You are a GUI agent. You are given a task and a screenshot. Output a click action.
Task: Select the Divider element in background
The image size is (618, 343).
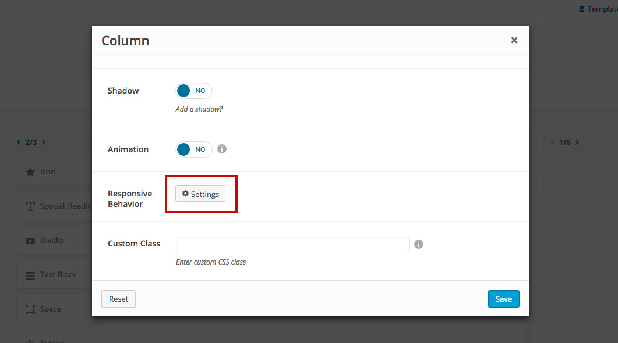[x=54, y=240]
